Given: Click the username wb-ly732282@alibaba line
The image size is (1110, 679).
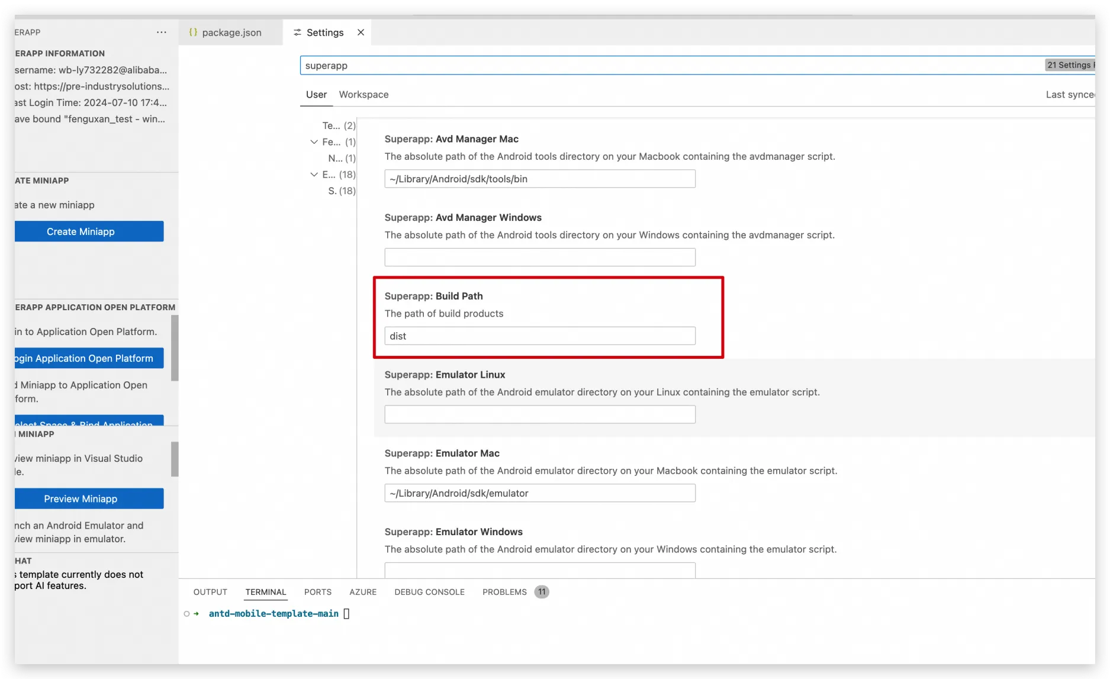Looking at the screenshot, I should pyautogui.click(x=91, y=70).
